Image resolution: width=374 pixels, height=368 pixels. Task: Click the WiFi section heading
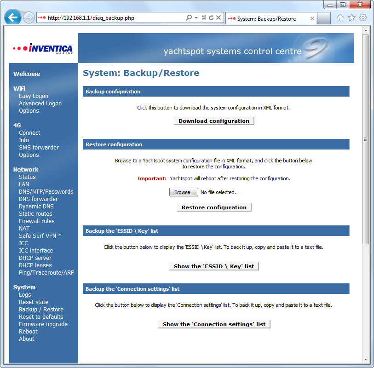(19, 88)
